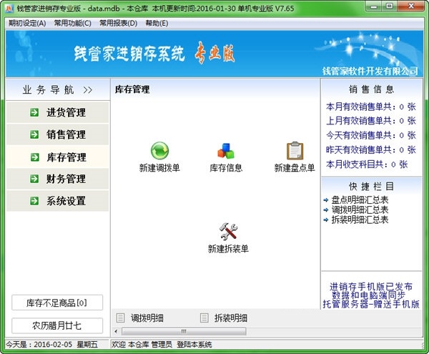Click the 数据和电脑端同步 announcement line
The height and width of the screenshot is (354, 429).
[368, 295]
